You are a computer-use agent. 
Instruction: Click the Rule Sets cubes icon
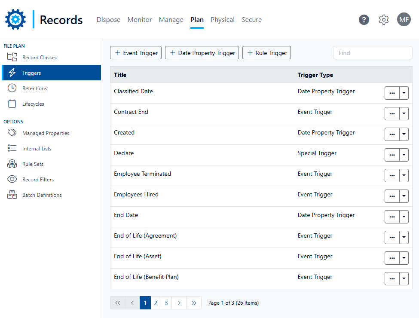pyautogui.click(x=12, y=164)
